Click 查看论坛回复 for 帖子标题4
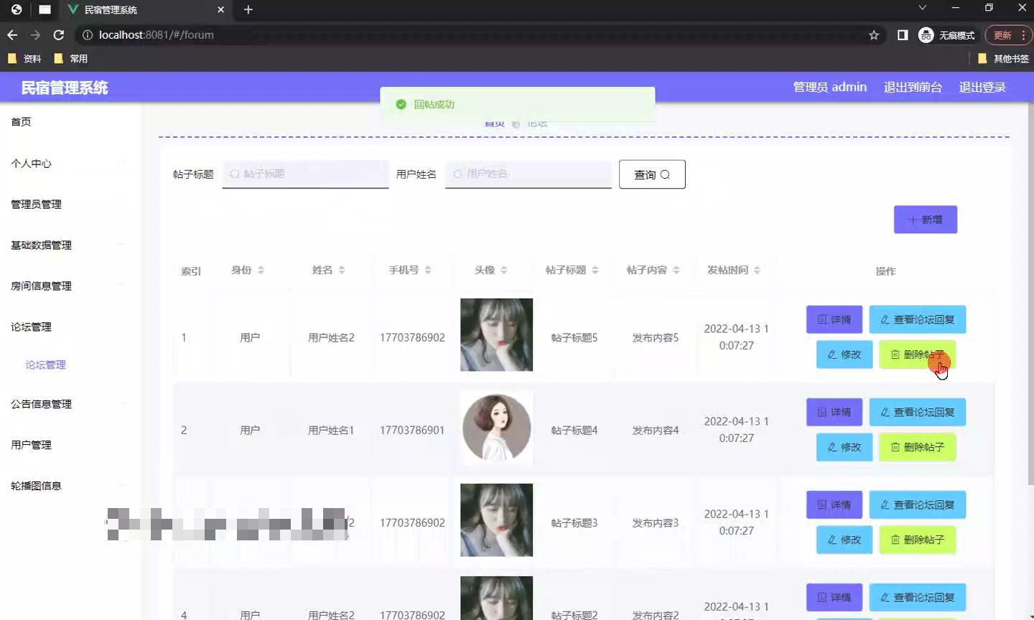Image resolution: width=1034 pixels, height=620 pixels. (x=918, y=412)
